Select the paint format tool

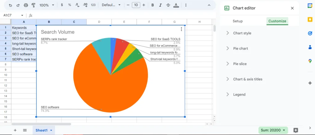33,5
